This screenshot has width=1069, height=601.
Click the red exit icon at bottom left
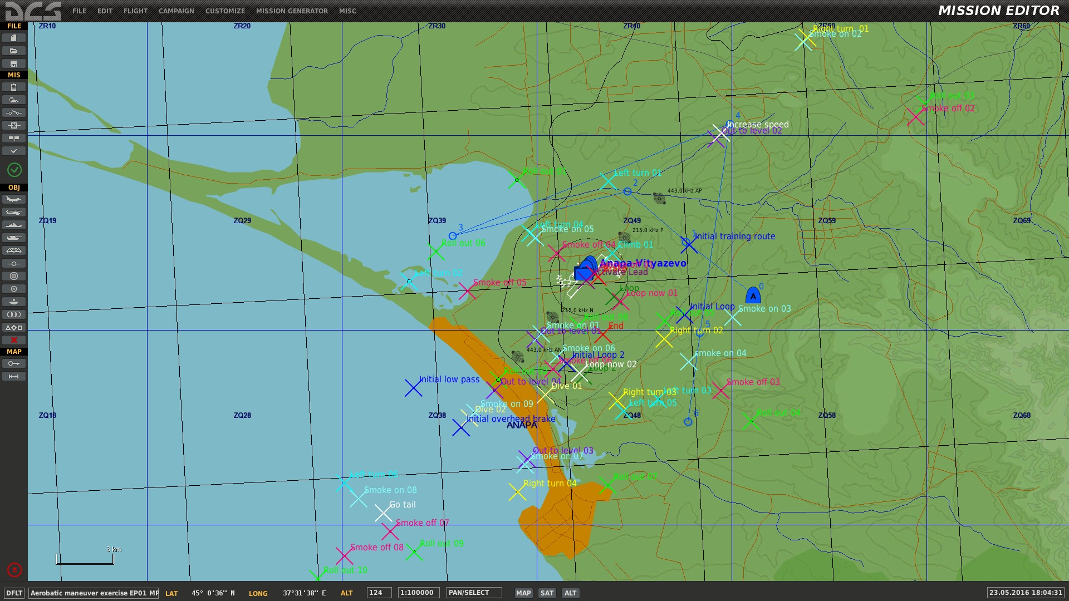coord(14,569)
